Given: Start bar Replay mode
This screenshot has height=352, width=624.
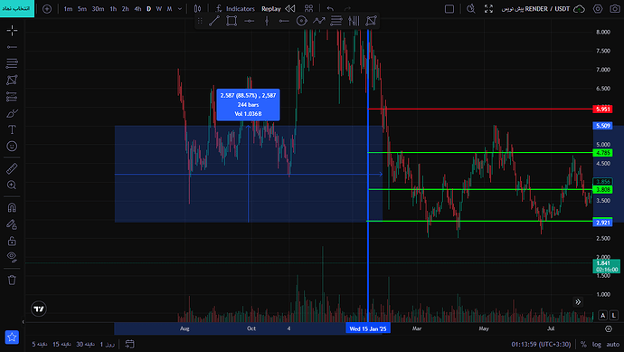Looking at the screenshot, I should (279, 9).
